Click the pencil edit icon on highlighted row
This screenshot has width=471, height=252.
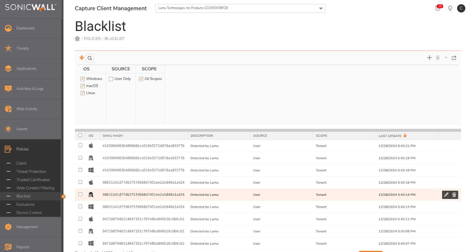point(446,195)
